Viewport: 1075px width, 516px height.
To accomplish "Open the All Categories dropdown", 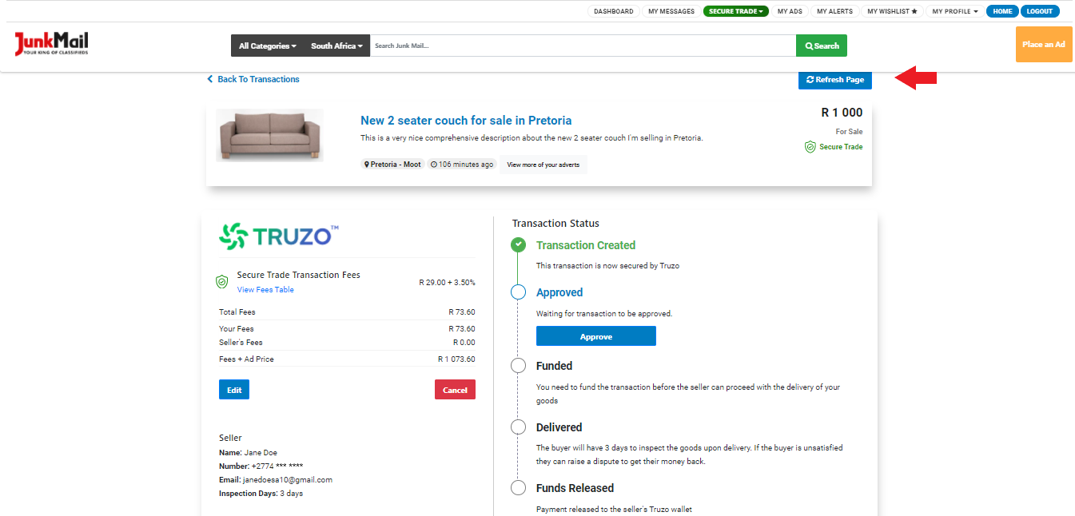I will (266, 46).
